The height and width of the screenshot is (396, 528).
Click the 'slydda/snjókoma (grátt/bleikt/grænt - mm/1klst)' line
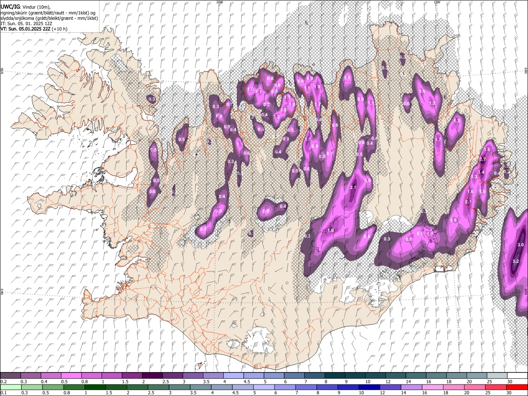(49, 18)
